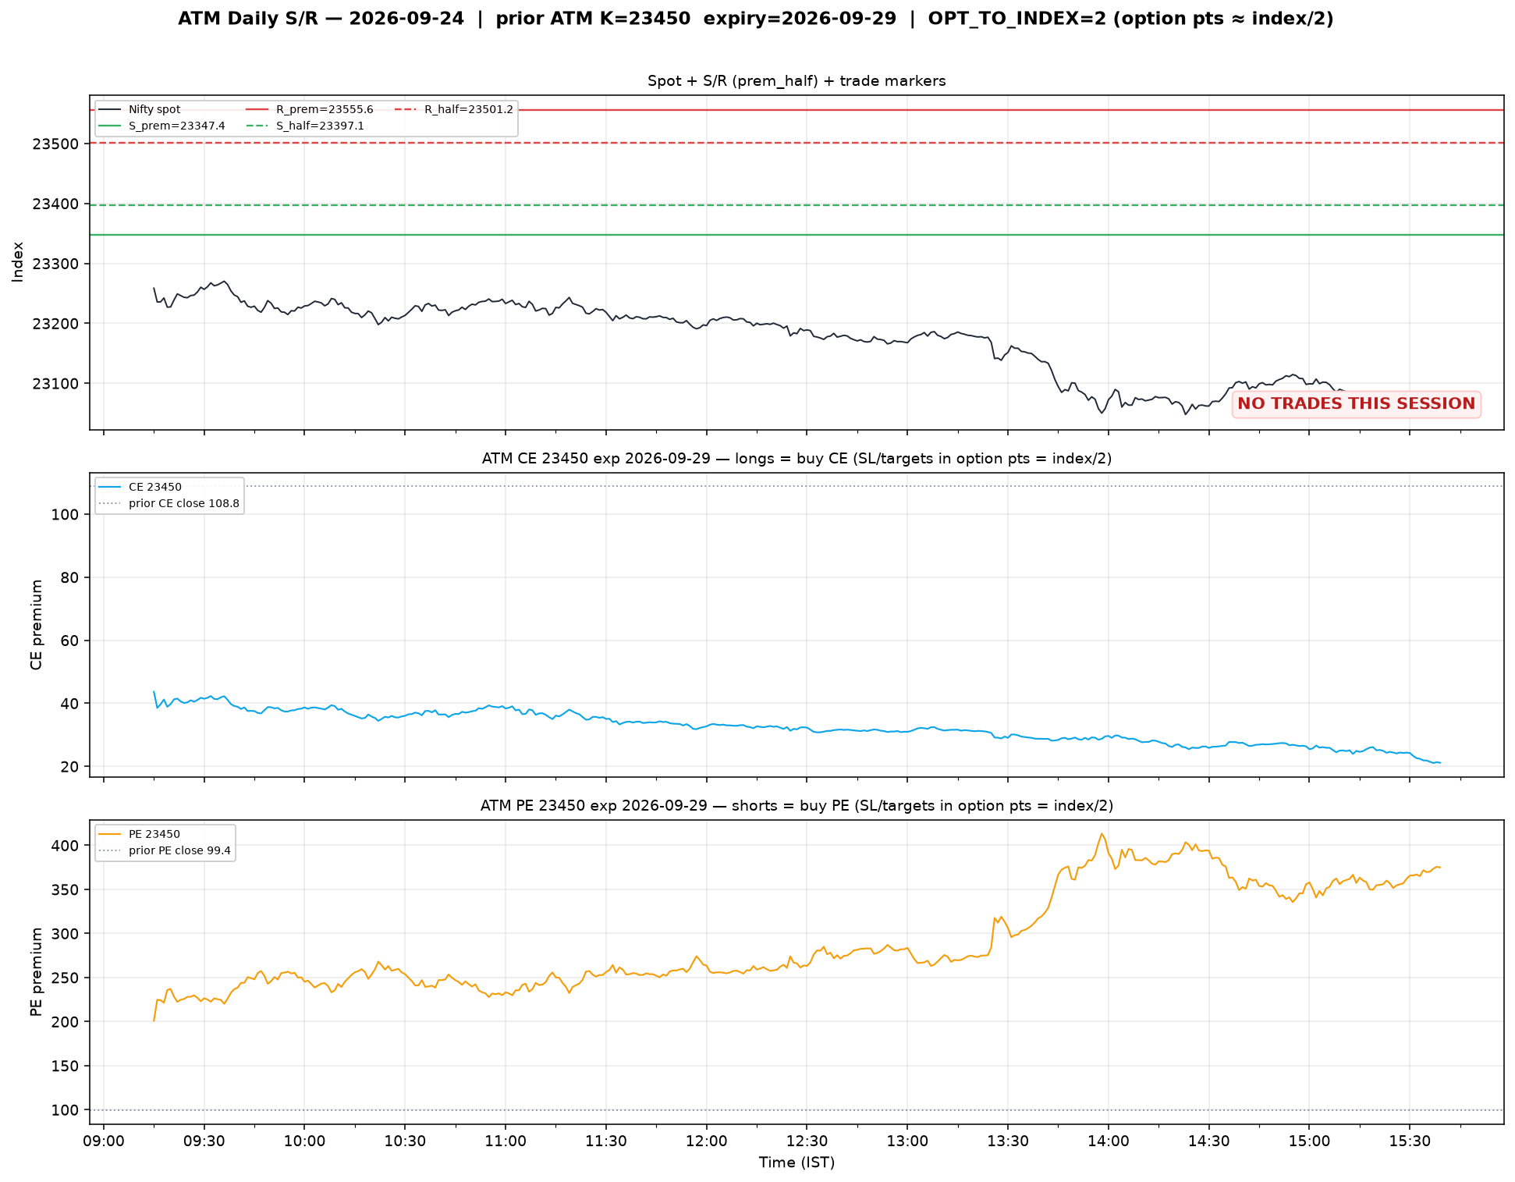The height and width of the screenshot is (1182, 1515).
Task: Click the 100 CE premium tick label
Action: click(66, 514)
